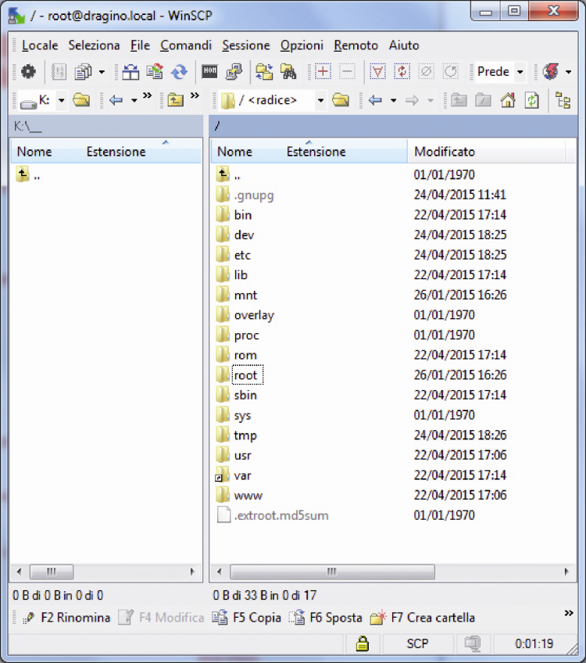
Task: Click F7 Crea cartella button
Action: point(422,618)
